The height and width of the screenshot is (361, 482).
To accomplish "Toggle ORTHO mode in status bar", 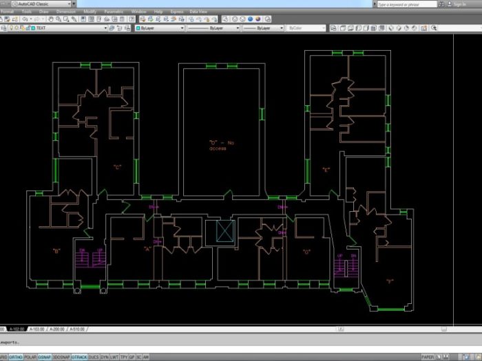I will pos(16,357).
